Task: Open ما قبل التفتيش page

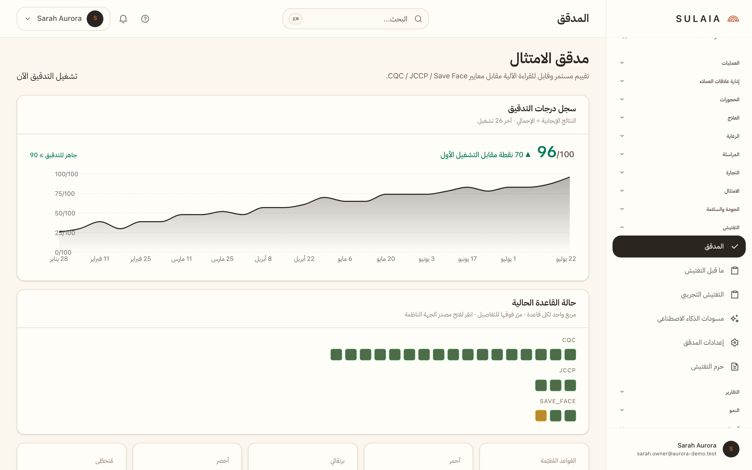Action: tap(679, 271)
